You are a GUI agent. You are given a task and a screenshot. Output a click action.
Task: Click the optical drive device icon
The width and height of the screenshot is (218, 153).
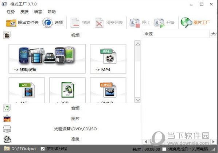[x=7, y=129]
